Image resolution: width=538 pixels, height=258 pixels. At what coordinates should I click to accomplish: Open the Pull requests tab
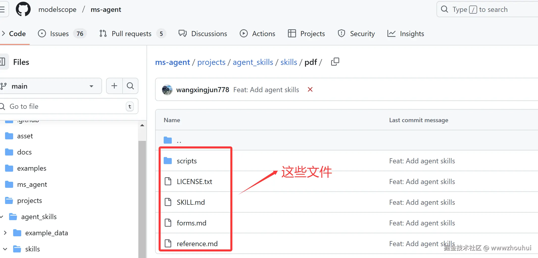pyautogui.click(x=133, y=34)
